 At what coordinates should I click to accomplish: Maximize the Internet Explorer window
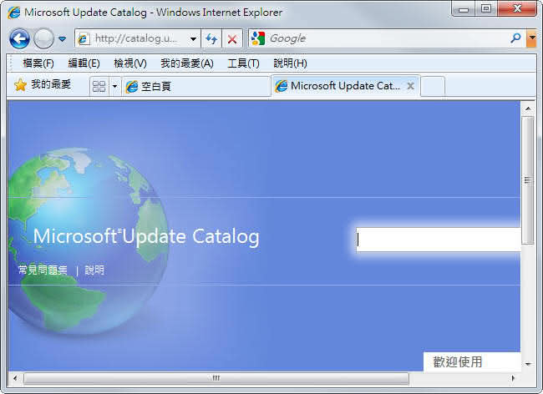click(486, 9)
